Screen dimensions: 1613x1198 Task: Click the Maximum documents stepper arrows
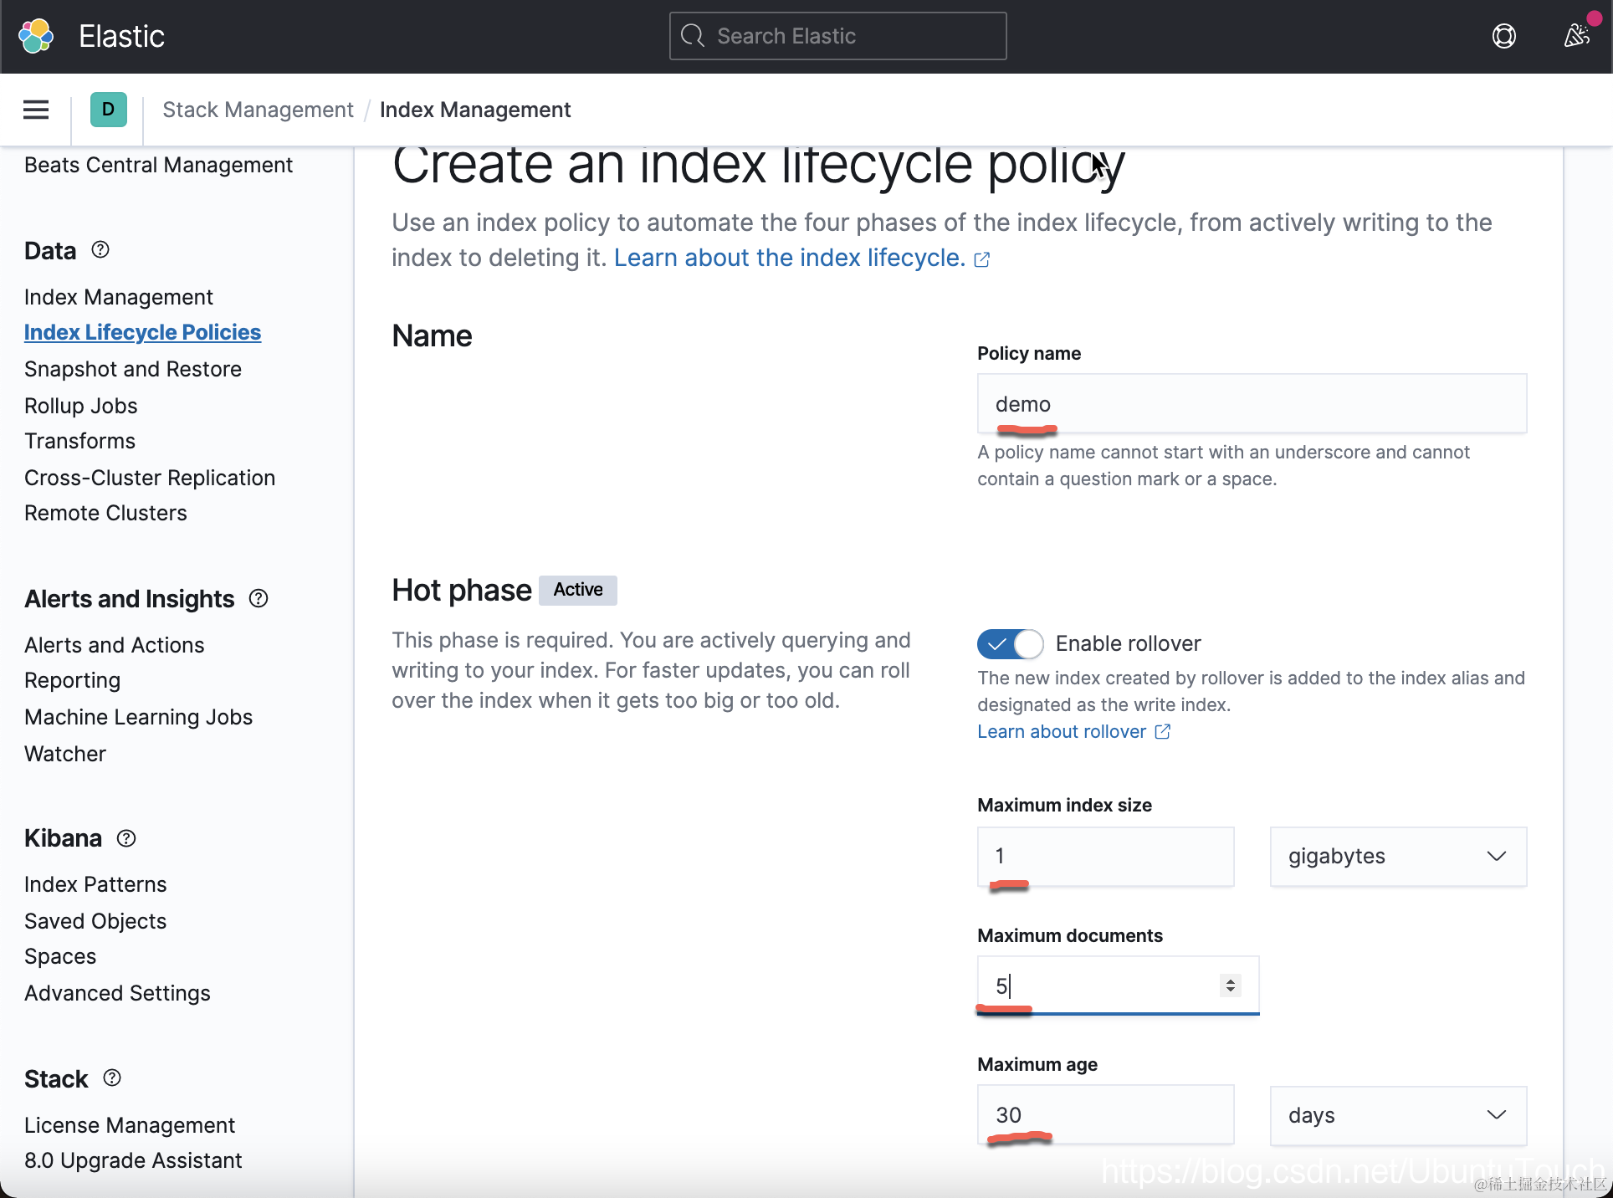[1230, 986]
